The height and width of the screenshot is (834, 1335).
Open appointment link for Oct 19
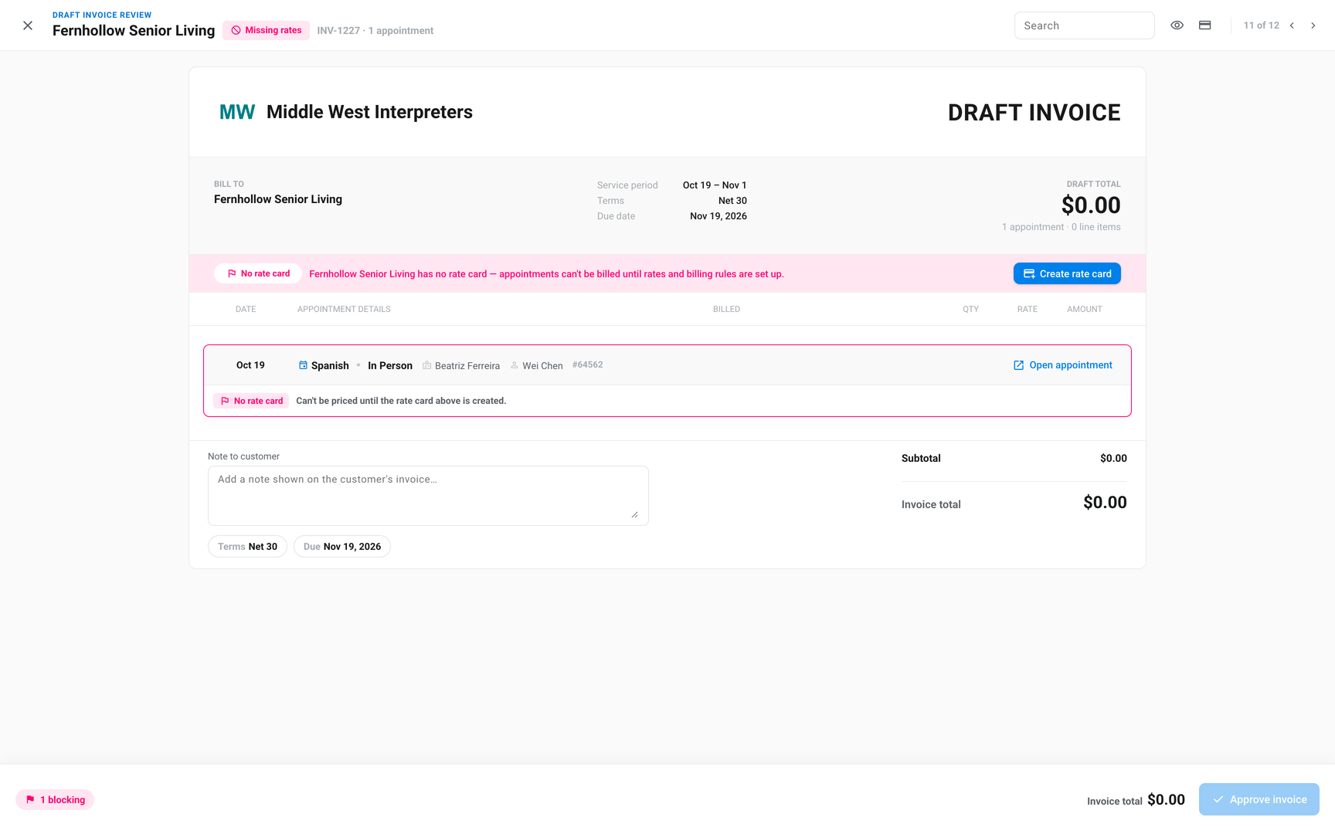(1063, 365)
